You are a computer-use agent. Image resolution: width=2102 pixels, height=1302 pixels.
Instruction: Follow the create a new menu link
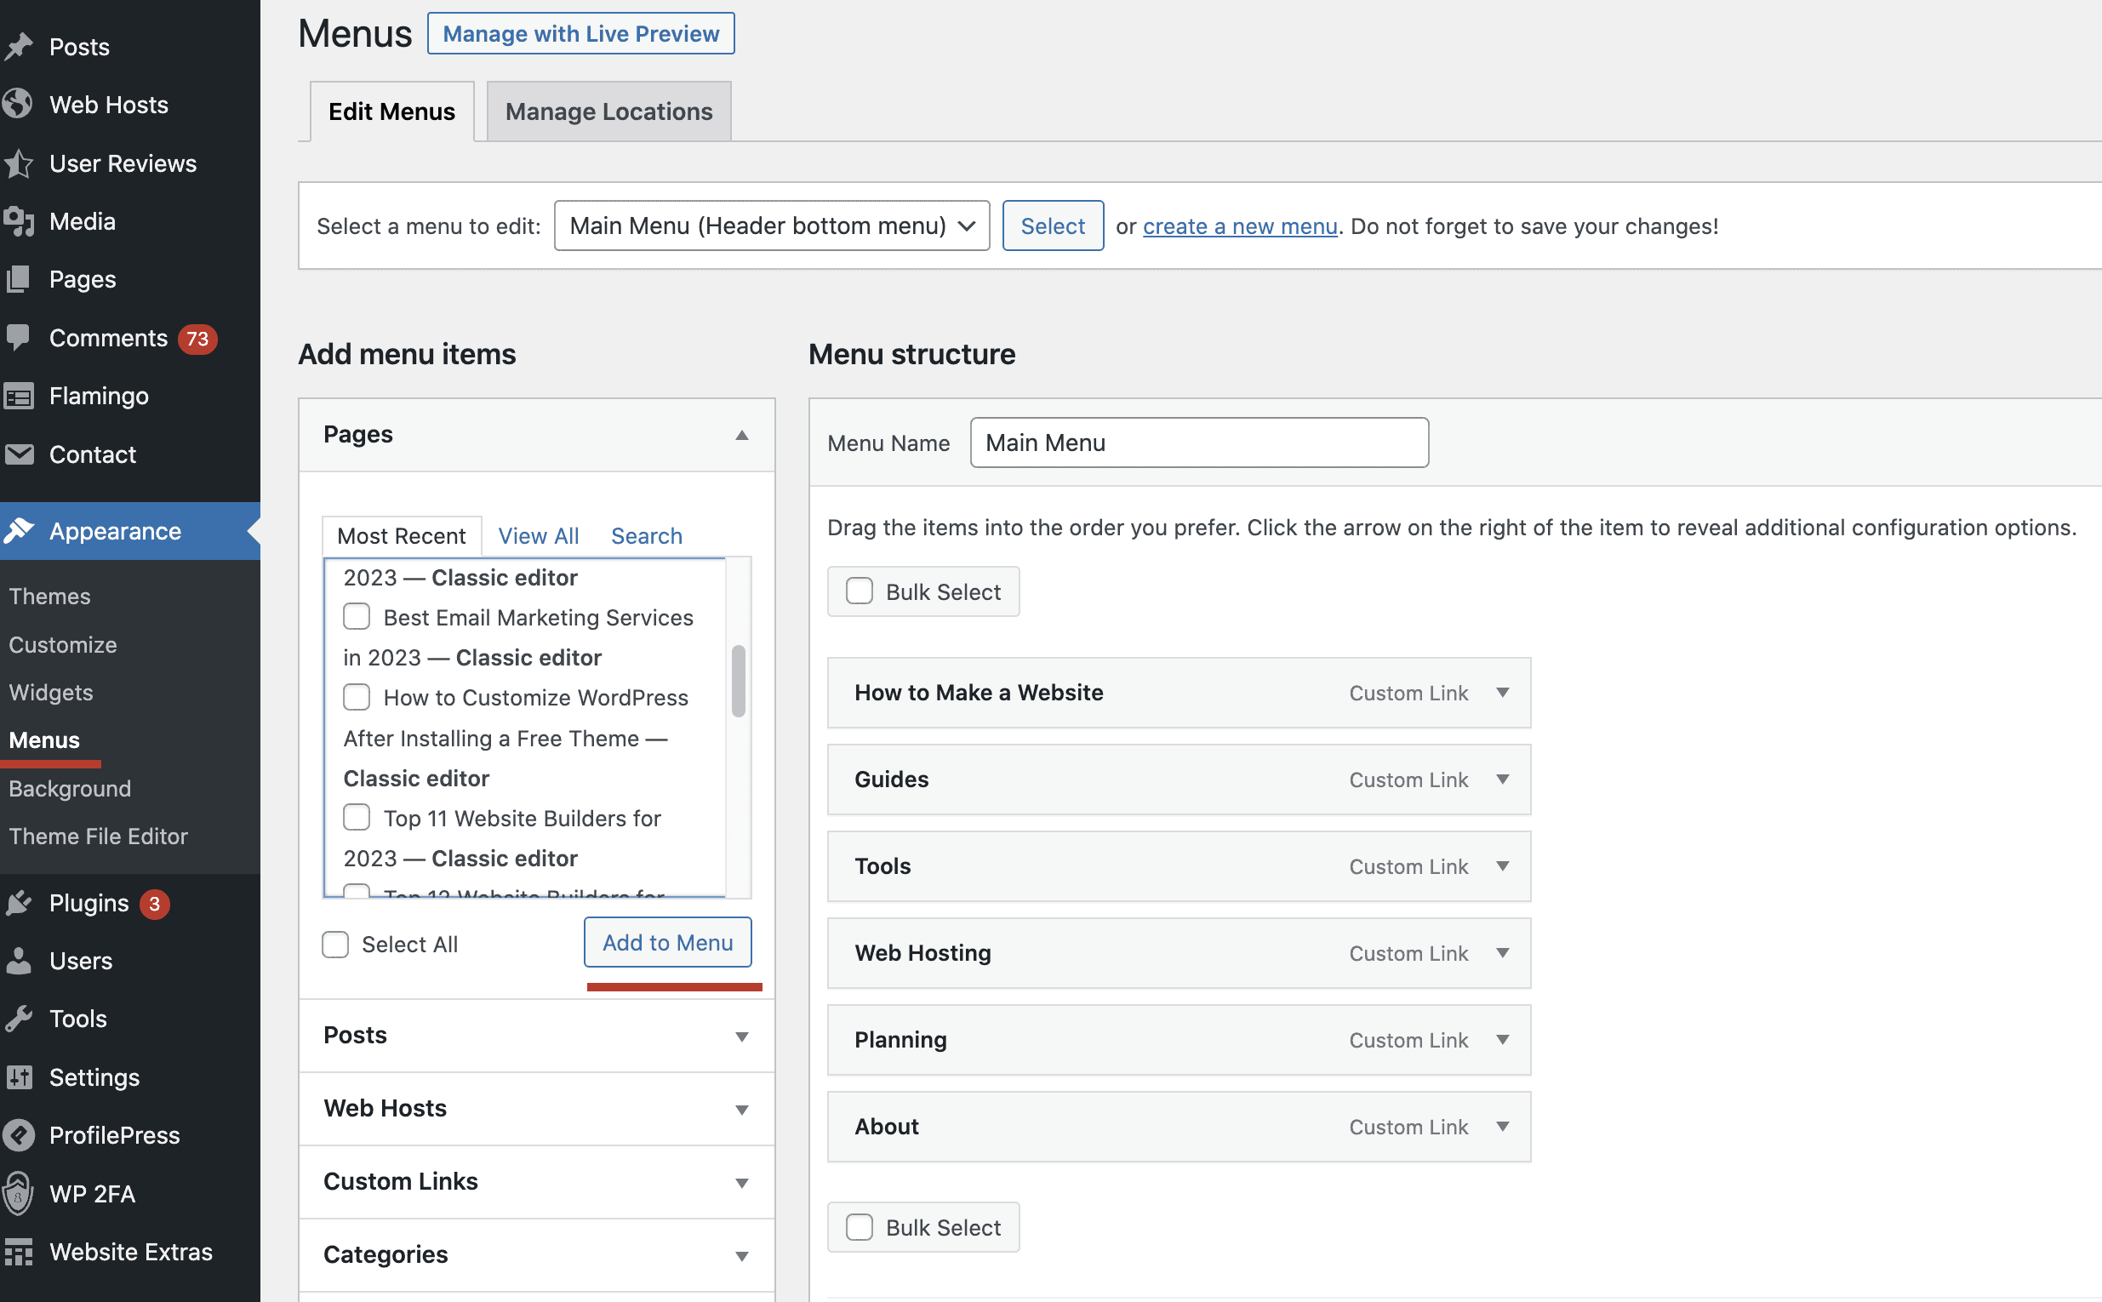pyautogui.click(x=1239, y=226)
